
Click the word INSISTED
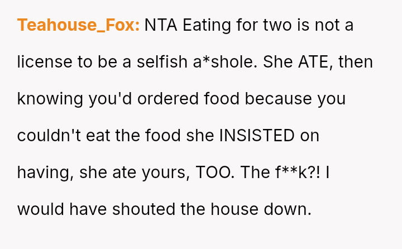coord(257,136)
